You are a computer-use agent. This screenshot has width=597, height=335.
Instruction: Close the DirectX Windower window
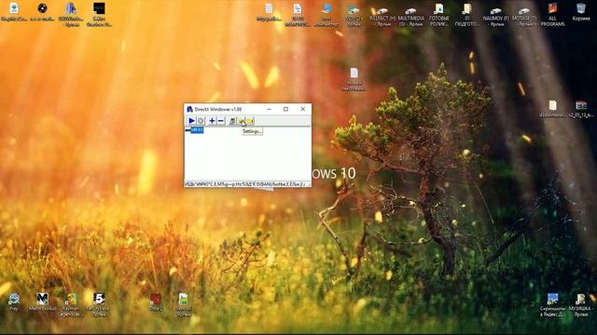coord(302,109)
